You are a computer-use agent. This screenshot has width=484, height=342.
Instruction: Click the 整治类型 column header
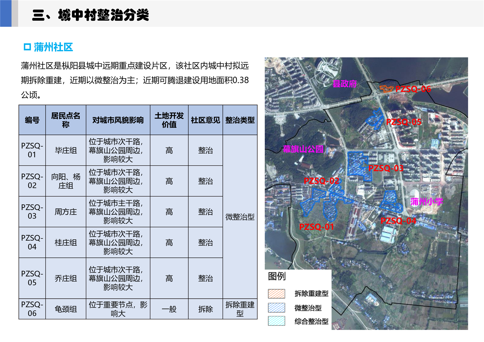(240, 120)
